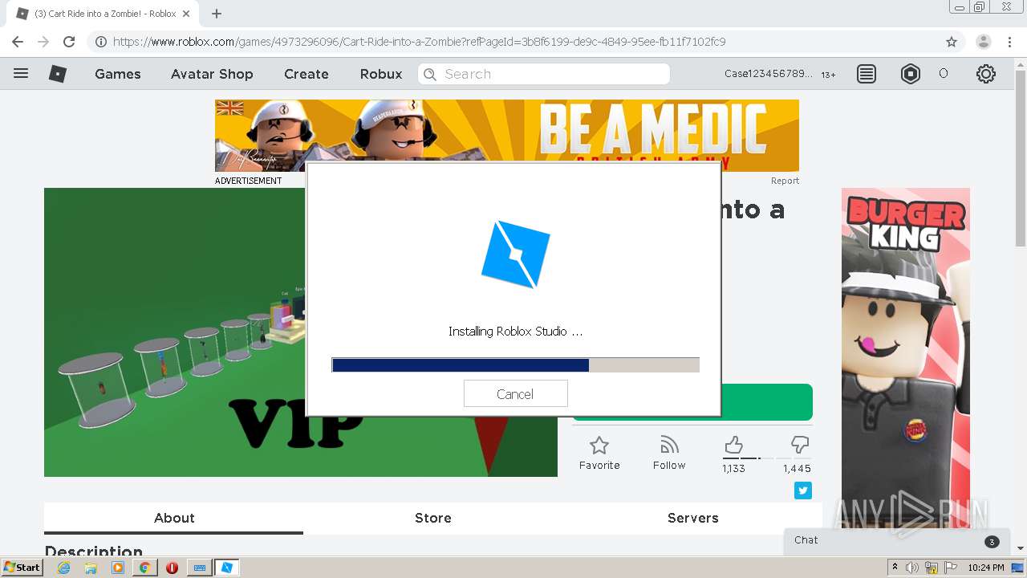This screenshot has height=578, width=1027.
Task: View site information icon in address bar
Action: [100, 42]
